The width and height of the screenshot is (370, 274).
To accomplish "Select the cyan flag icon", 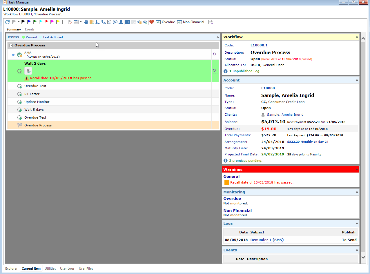I will click(41, 22).
